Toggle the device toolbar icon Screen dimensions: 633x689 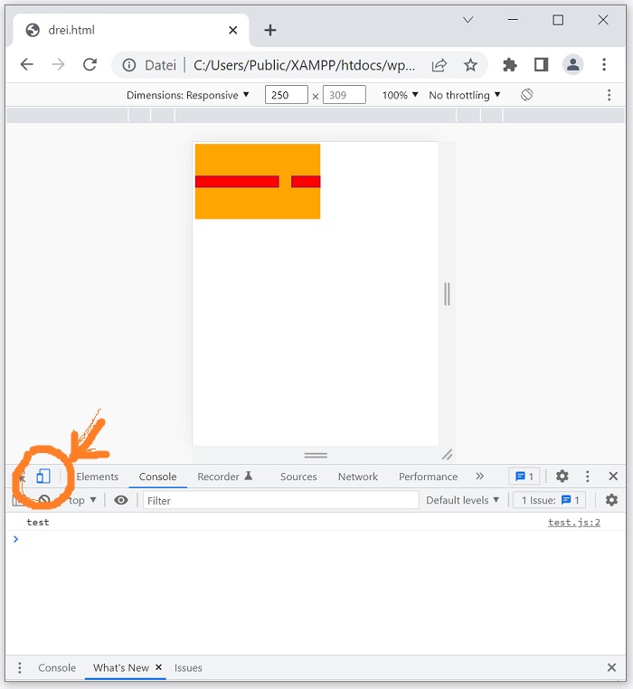(43, 477)
